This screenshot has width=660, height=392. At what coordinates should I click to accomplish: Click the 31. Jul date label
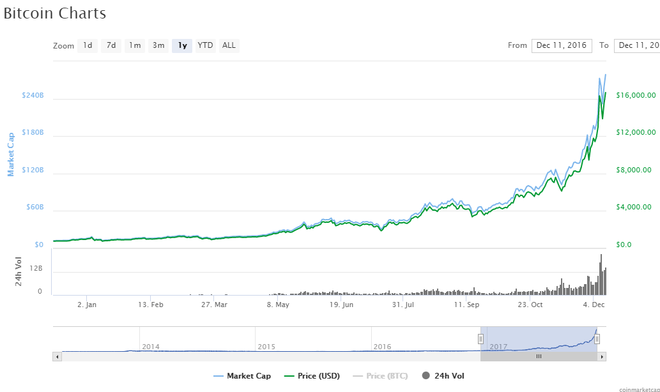[403, 305]
